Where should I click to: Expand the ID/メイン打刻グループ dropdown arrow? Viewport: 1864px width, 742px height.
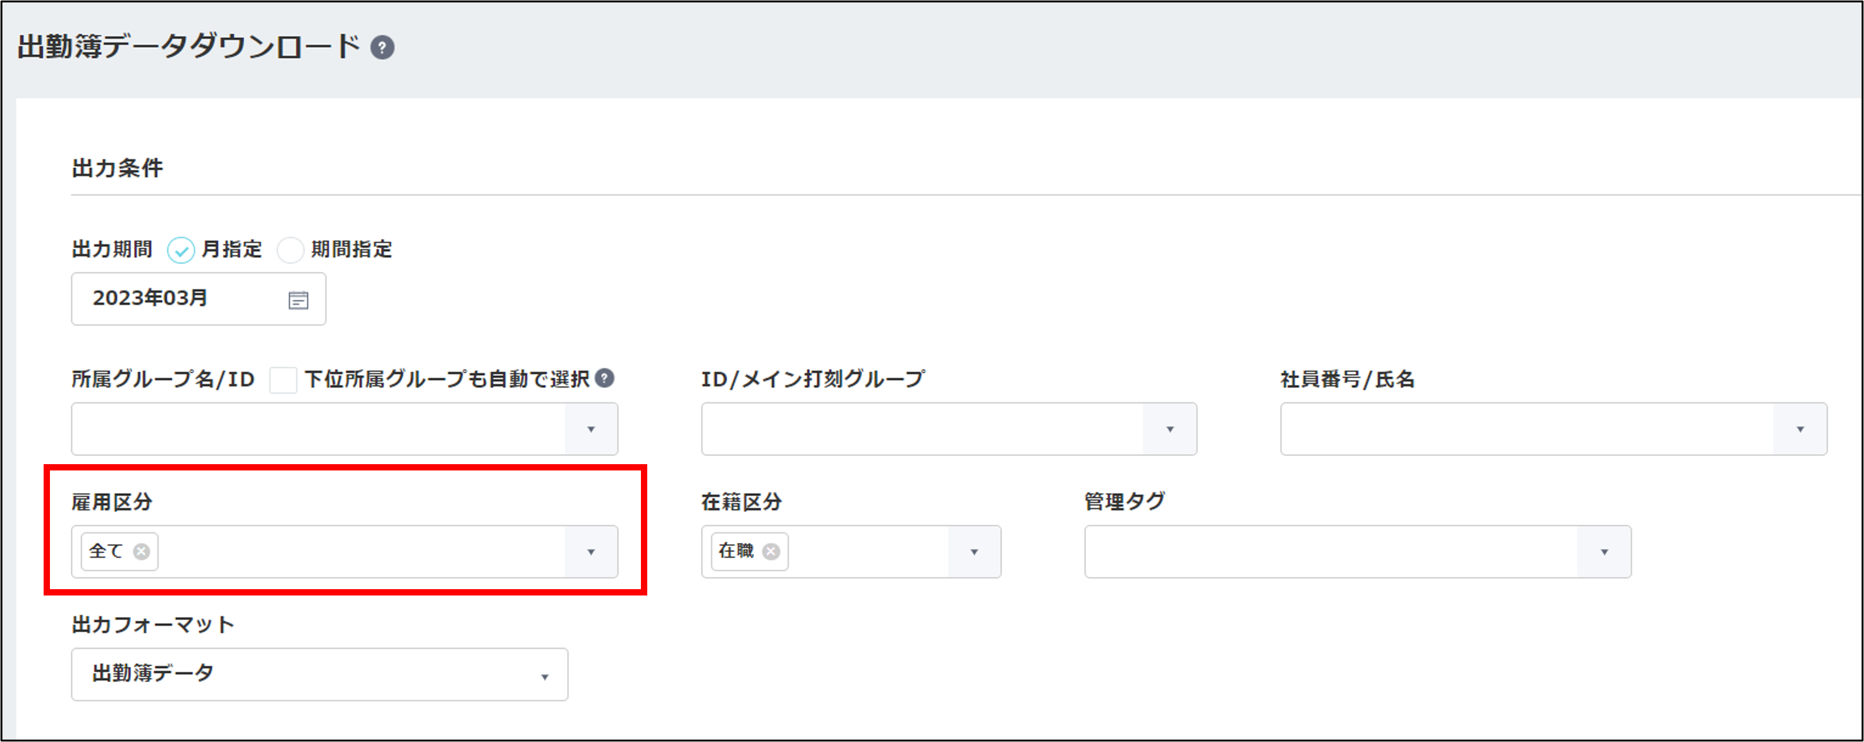[1169, 429]
